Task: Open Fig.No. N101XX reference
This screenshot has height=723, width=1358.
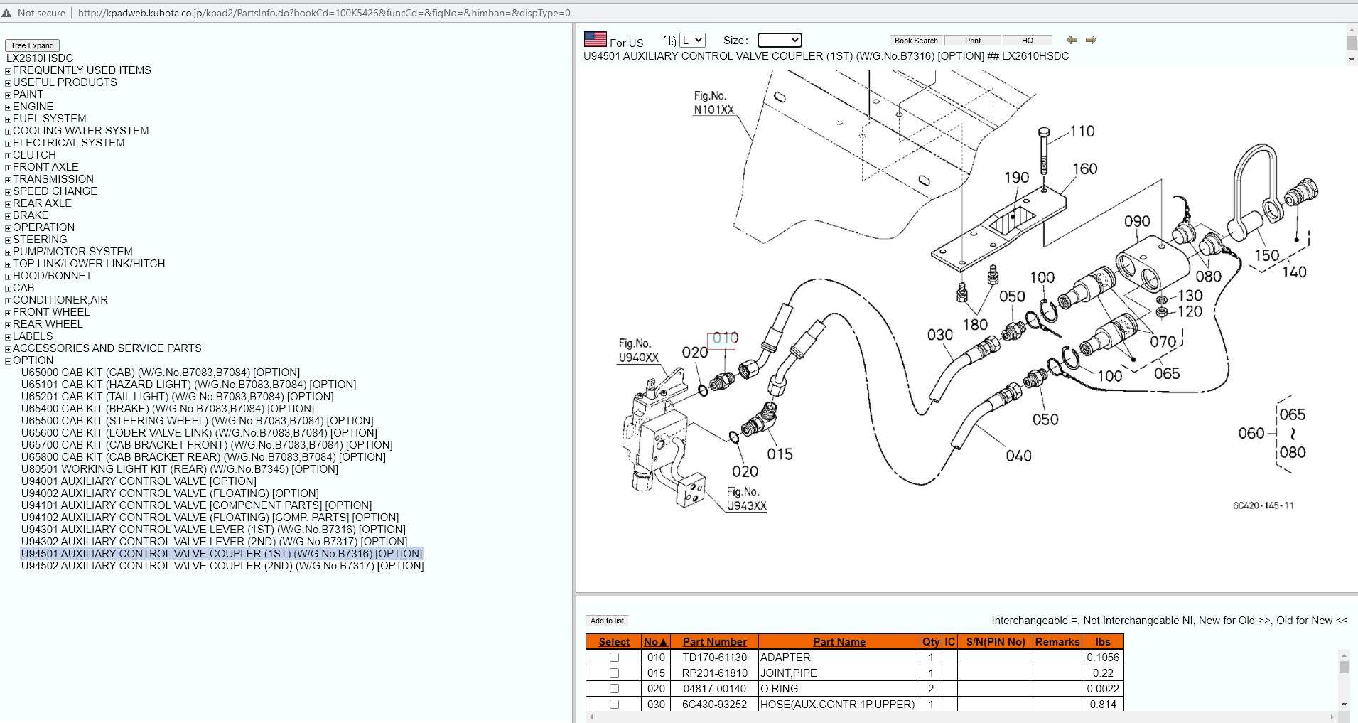Action: pos(713,103)
